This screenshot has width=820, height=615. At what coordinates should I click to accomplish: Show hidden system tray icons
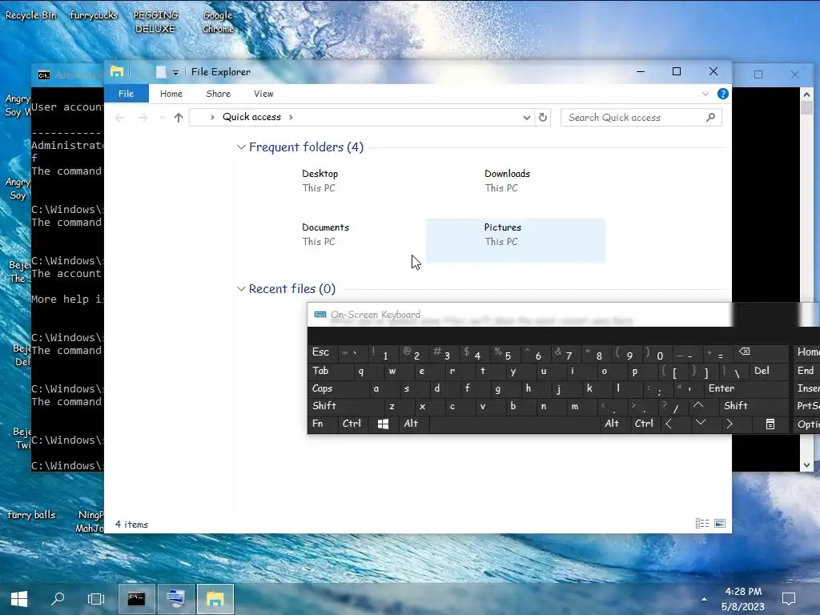click(x=704, y=599)
